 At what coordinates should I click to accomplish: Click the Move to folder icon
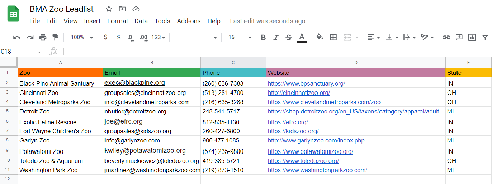tap(123, 9)
